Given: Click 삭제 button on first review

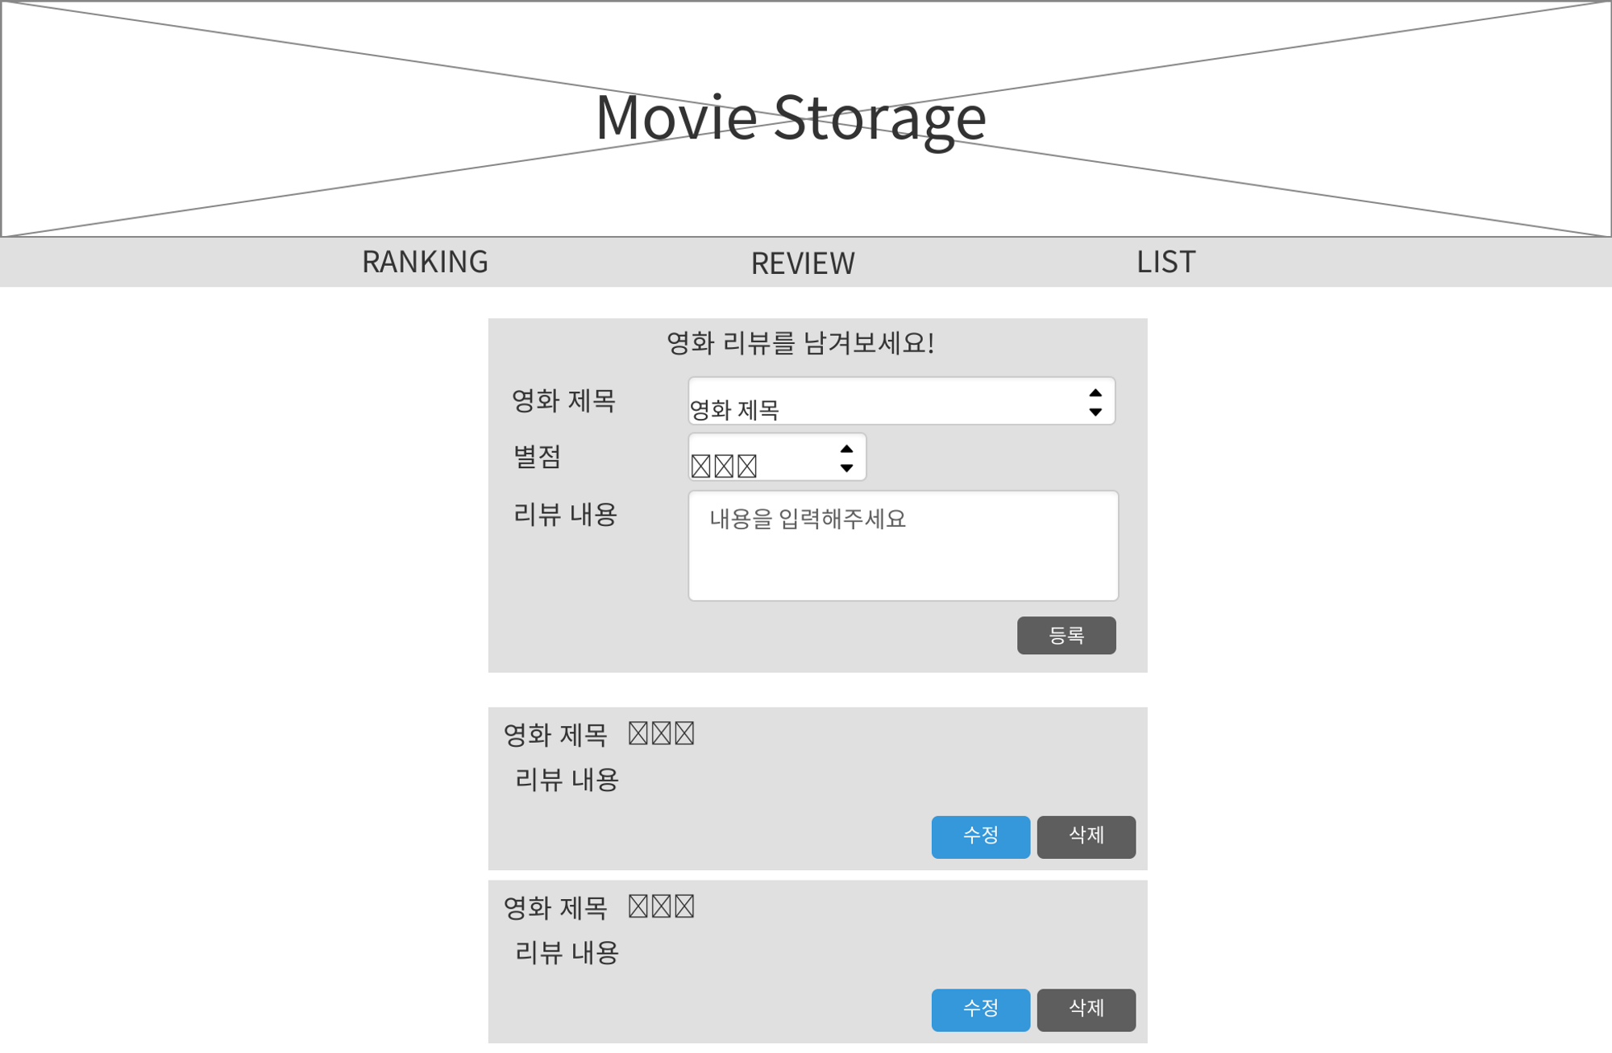Looking at the screenshot, I should click(x=1086, y=836).
